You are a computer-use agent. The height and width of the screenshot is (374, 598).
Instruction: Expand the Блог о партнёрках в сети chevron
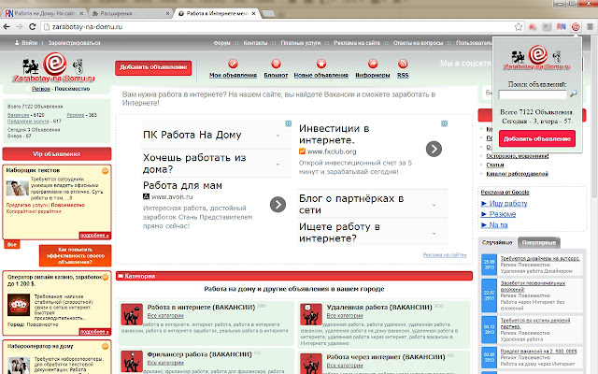click(x=434, y=206)
